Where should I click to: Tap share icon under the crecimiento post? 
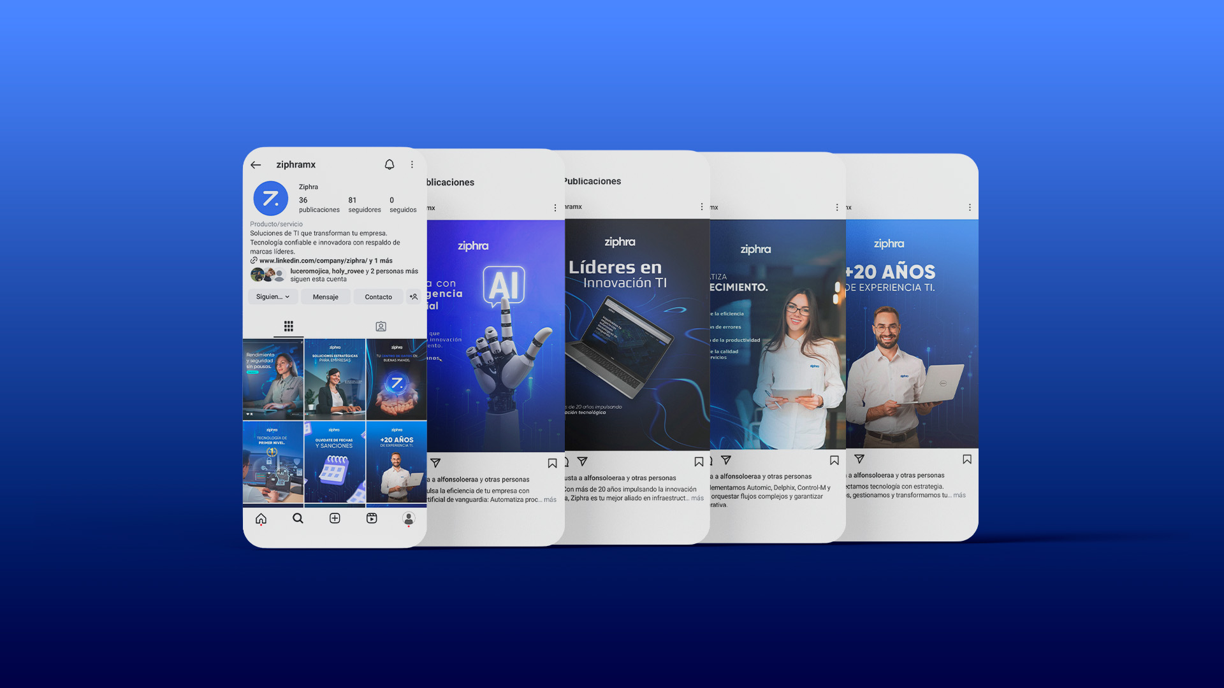(x=725, y=460)
